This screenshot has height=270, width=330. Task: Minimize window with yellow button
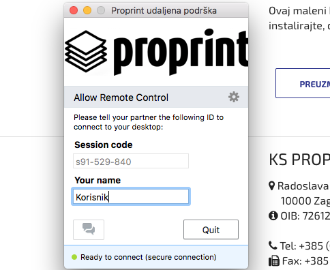[87, 10]
